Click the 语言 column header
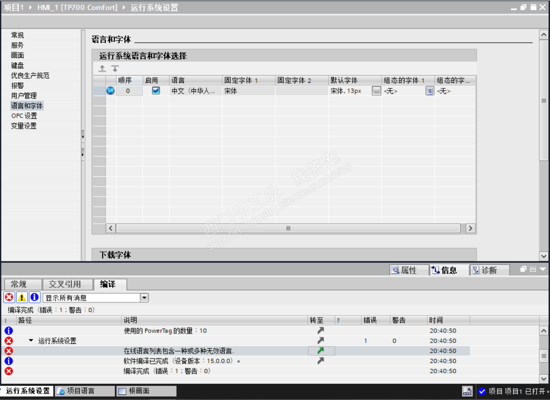The height and width of the screenshot is (400, 550). click(x=196, y=80)
